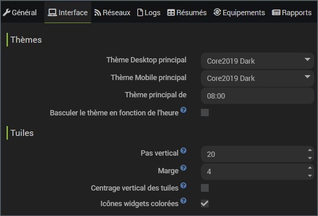The width and height of the screenshot is (318, 216).
Task: Decrease Marge value with down arrow
Action: 310,176
